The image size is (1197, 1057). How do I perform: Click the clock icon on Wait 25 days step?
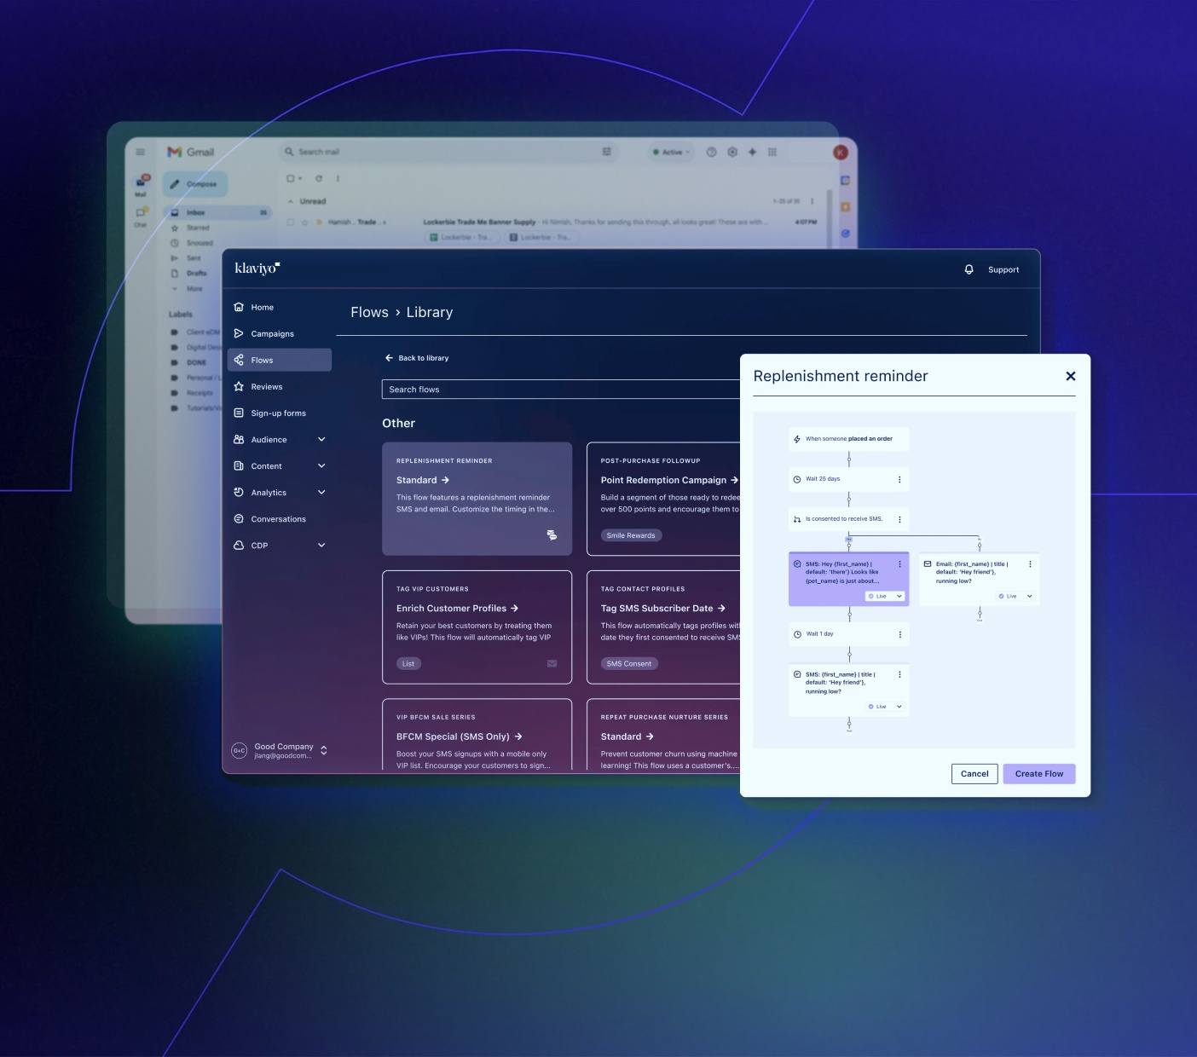[796, 478]
